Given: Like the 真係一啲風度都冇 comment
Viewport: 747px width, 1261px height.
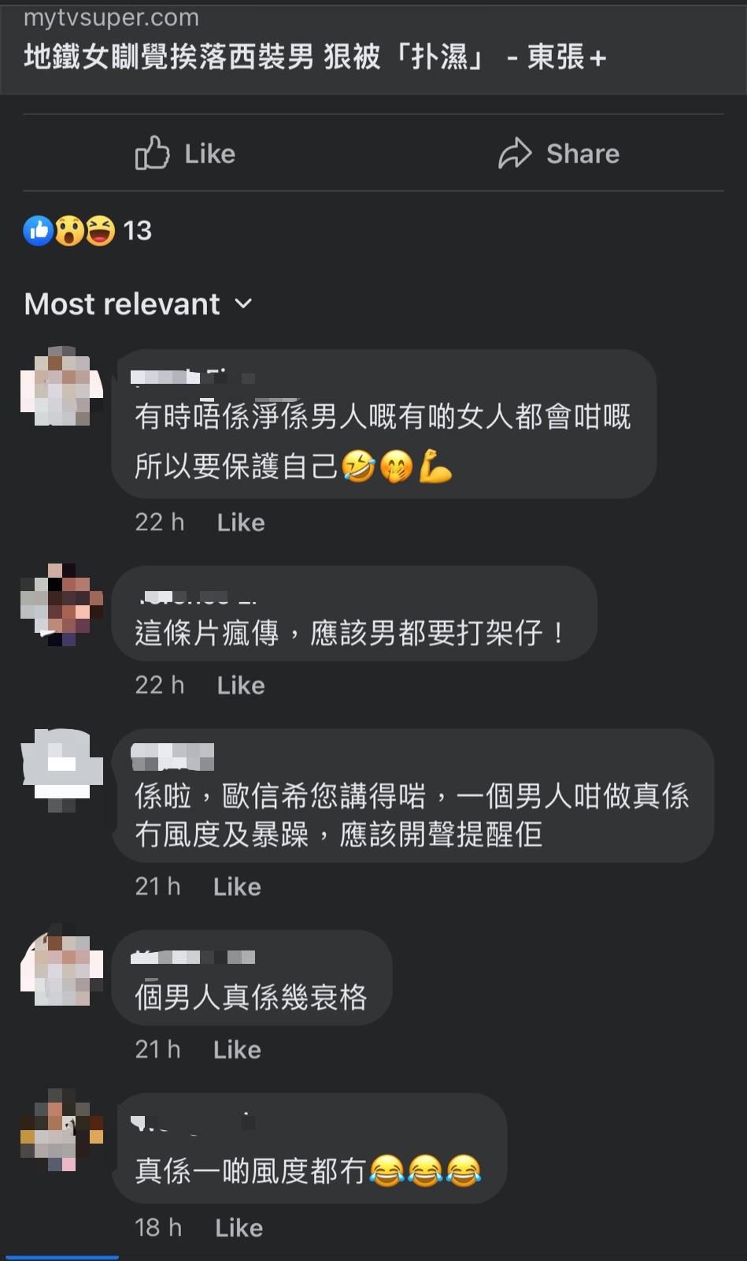Looking at the screenshot, I should click(x=239, y=1228).
